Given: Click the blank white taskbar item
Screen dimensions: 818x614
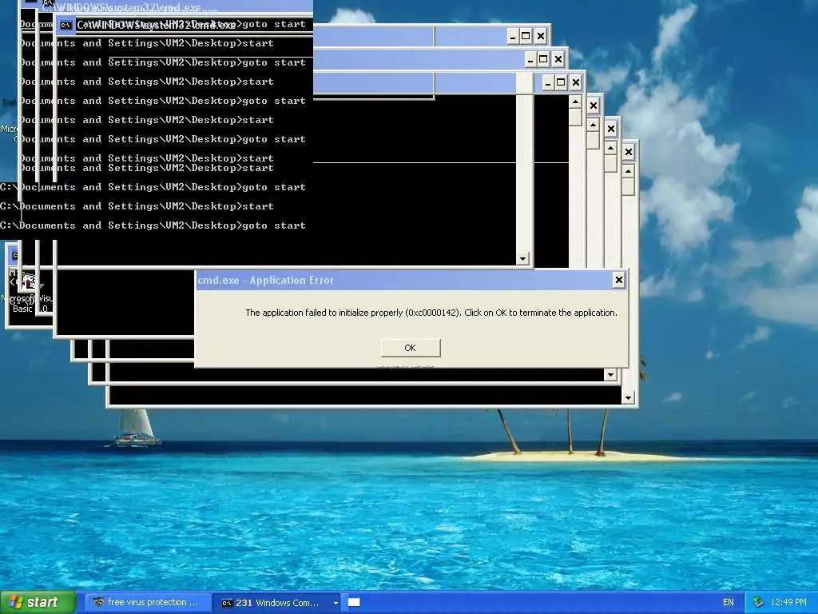Looking at the screenshot, I should [354, 603].
